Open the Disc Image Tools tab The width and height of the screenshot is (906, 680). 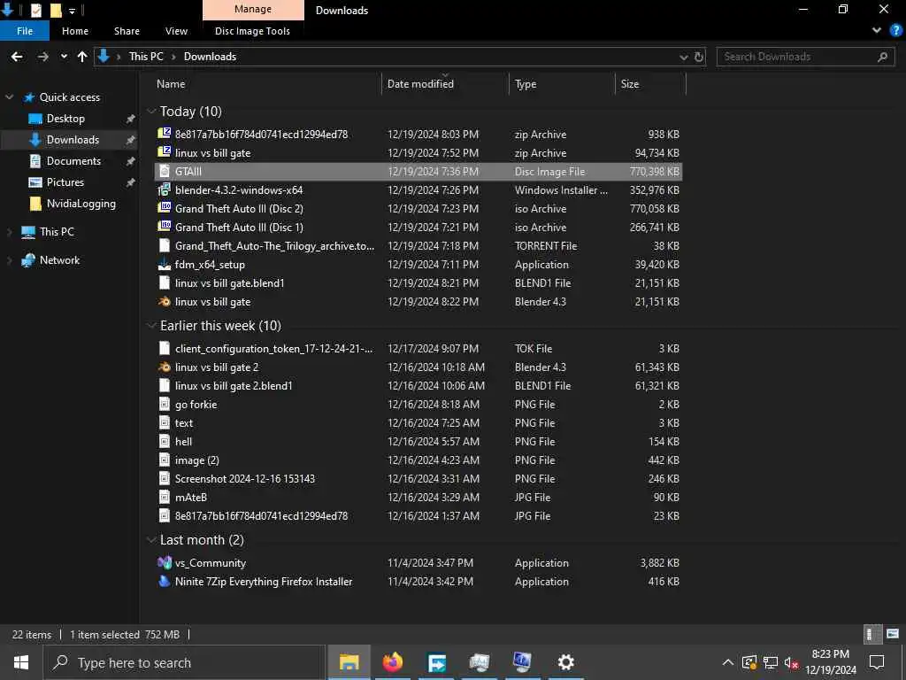pyautogui.click(x=252, y=31)
